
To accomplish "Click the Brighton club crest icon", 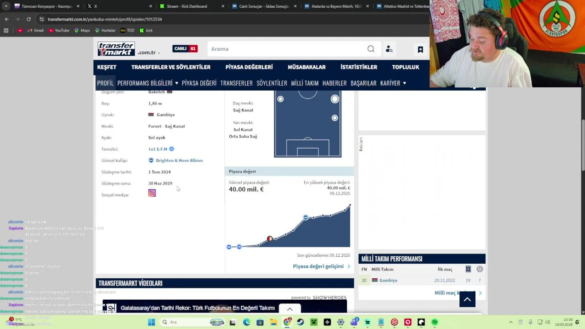I will pyautogui.click(x=151, y=160).
